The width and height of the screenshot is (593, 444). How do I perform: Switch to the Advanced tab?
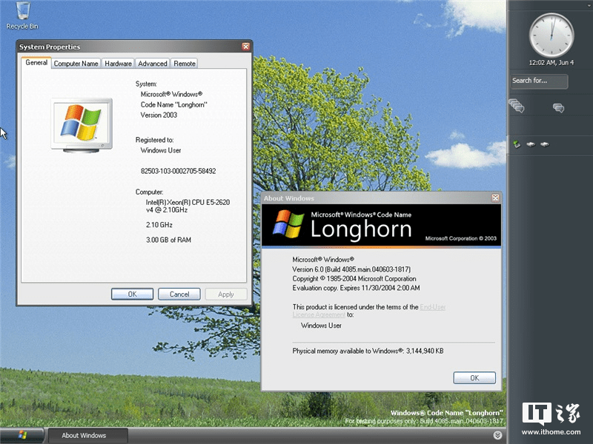click(x=153, y=64)
